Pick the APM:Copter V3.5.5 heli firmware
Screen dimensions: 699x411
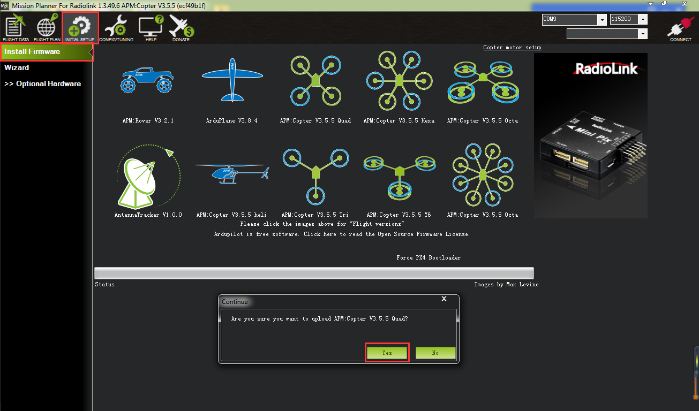tap(231, 174)
